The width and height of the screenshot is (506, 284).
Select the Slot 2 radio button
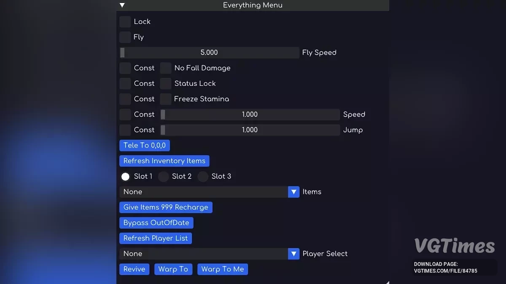164,177
